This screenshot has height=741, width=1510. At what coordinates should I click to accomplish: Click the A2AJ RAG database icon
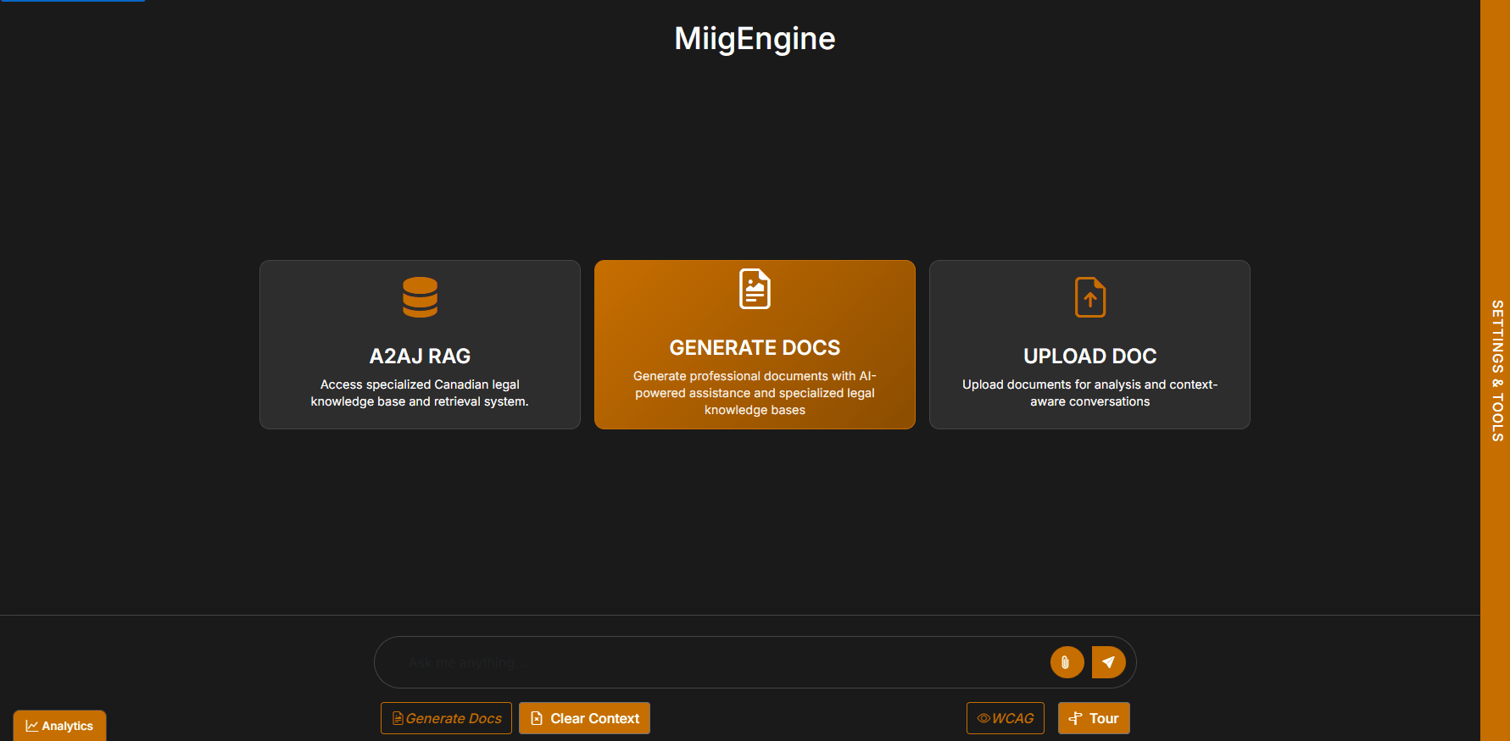(420, 297)
